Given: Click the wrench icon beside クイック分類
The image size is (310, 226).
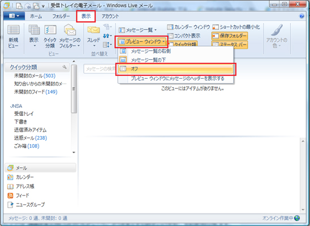Looking at the screenshot, I should pos(64,67).
